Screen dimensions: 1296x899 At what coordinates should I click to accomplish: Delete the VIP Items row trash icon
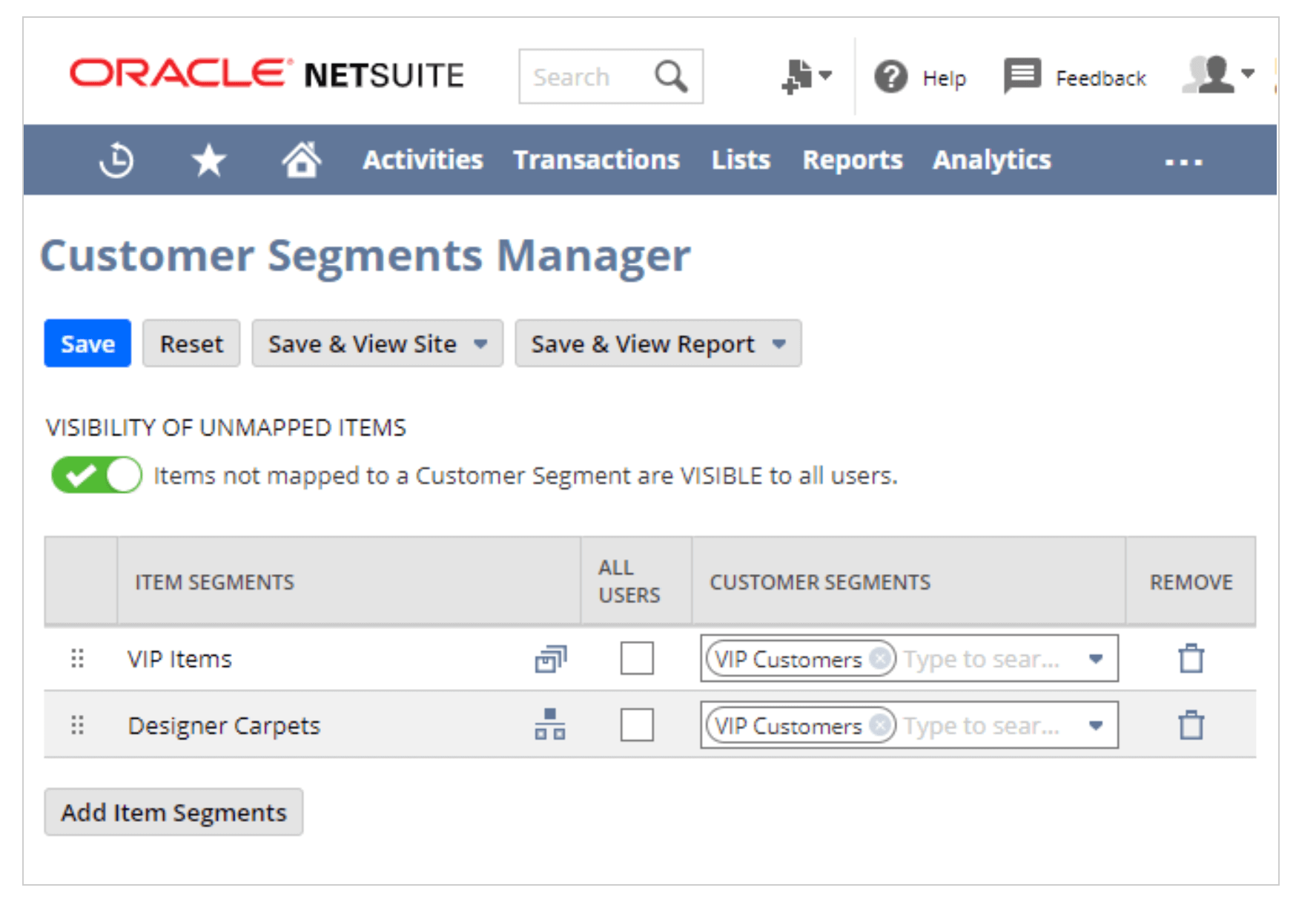pyautogui.click(x=1191, y=659)
